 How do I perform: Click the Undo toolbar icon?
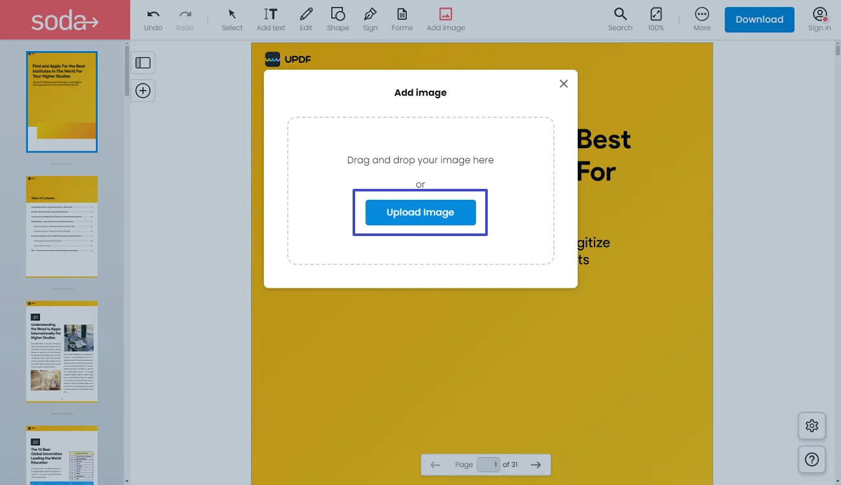153,19
